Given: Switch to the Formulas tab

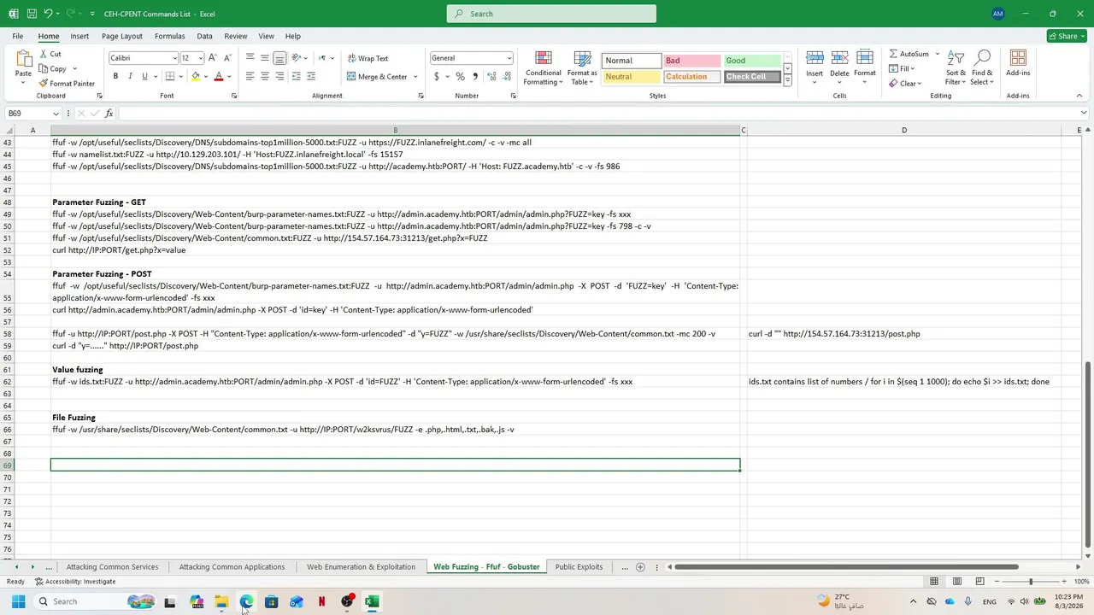Looking at the screenshot, I should (x=170, y=36).
